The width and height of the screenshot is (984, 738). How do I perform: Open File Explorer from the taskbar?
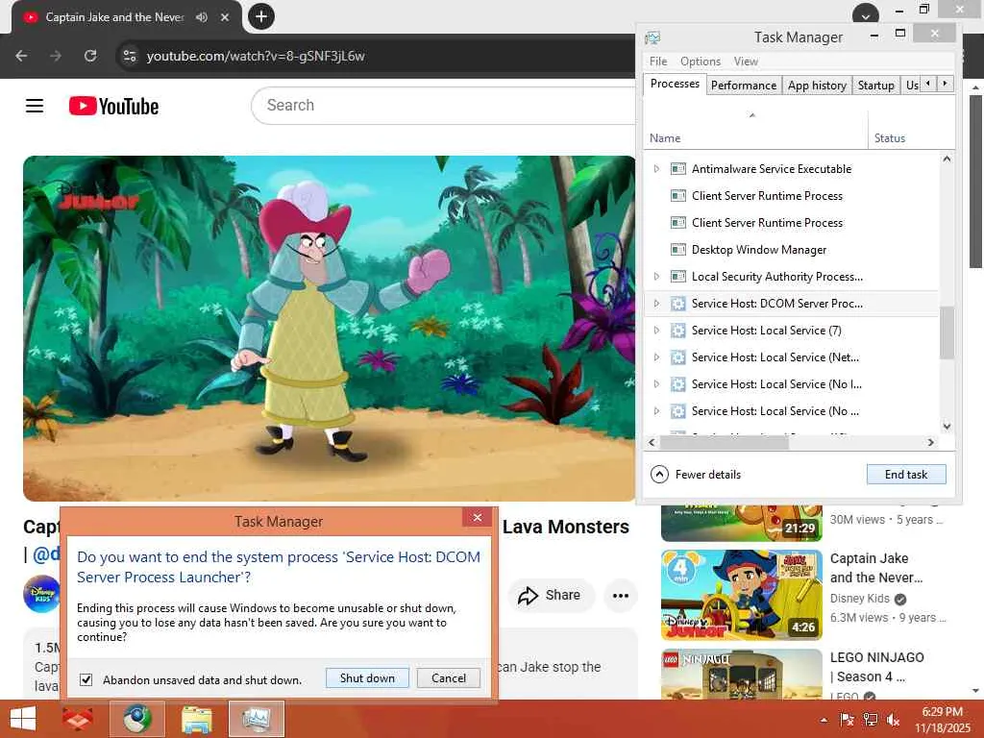click(196, 719)
